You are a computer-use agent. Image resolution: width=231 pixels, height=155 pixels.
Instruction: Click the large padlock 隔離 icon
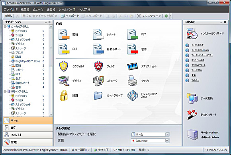(x=64, y=96)
